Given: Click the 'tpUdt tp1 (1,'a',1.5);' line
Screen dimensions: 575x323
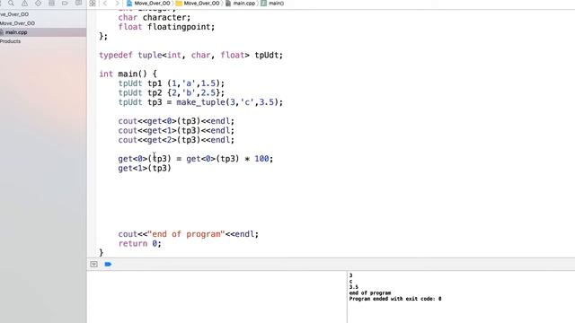Looking at the screenshot, I should coord(172,83).
